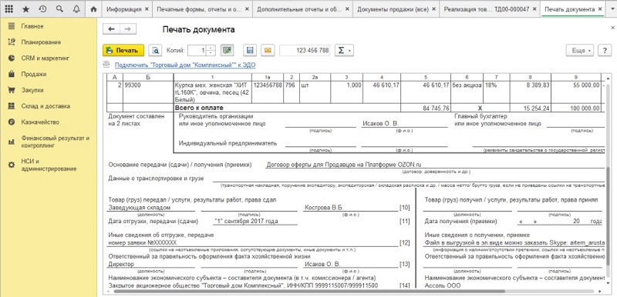Open Финансовый результат и контроллинг section
Image resolution: width=617 pixels, height=297 pixels.
click(x=56, y=142)
